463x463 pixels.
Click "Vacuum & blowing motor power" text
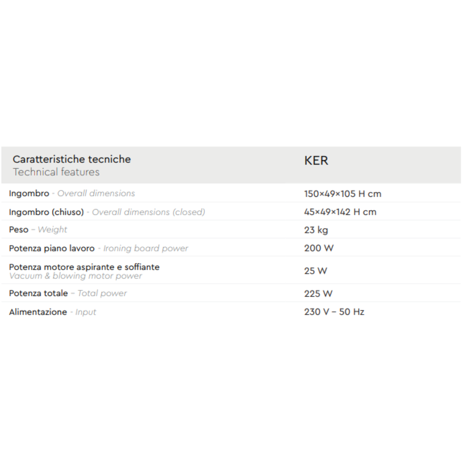[x=76, y=276]
